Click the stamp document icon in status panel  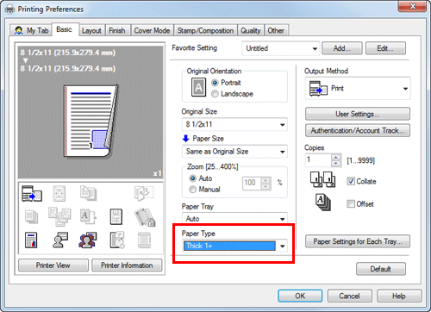(x=116, y=217)
